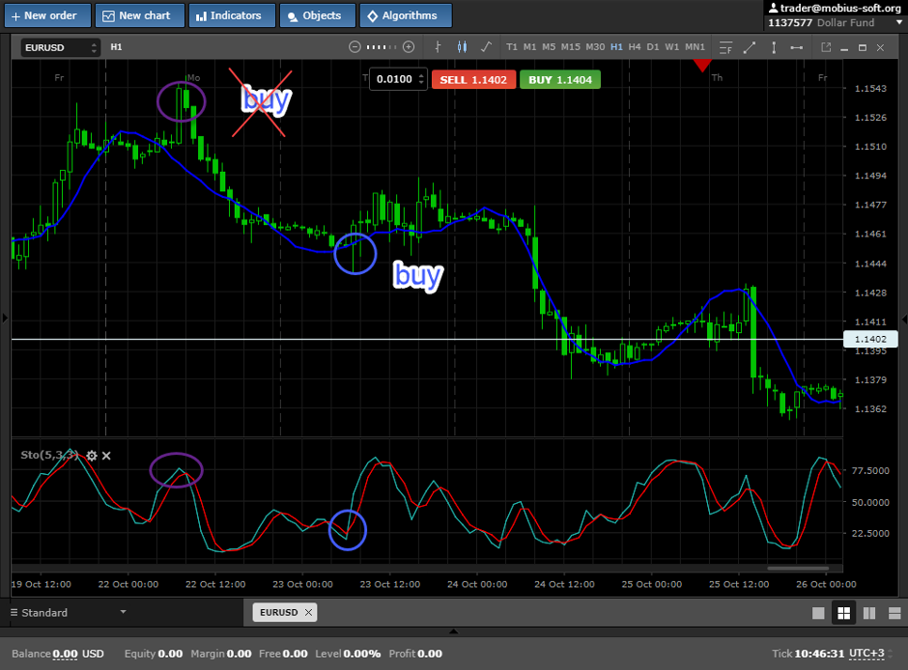
Task: Select the W1 timeframe
Action: [x=671, y=47]
